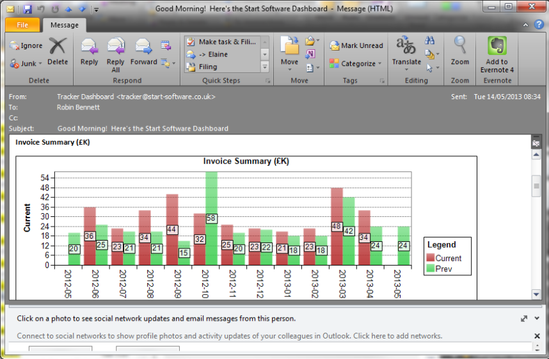Viewport: 549px width, 359px height.
Task: Select the Prev green legend swatch
Action: click(431, 269)
